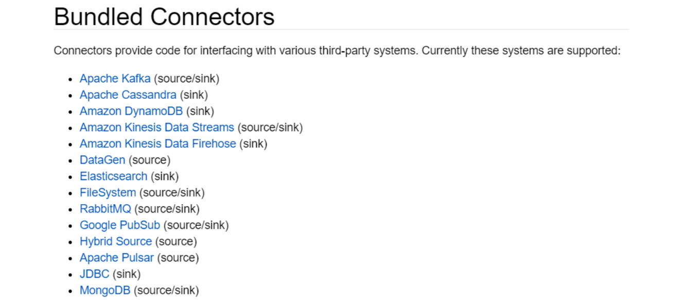Viewport: 686px width, 300px height.
Task: Click the Bundled Connectors heading
Action: coord(164,16)
